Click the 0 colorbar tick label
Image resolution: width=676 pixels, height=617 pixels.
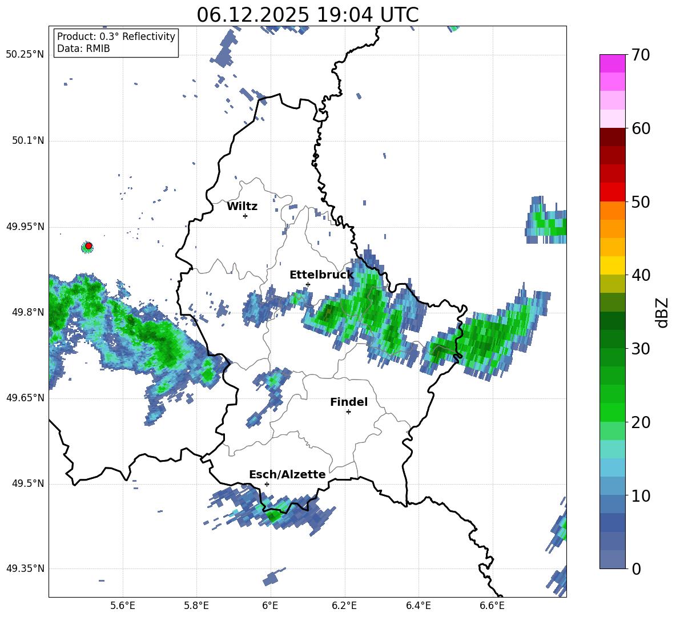[x=636, y=569]
